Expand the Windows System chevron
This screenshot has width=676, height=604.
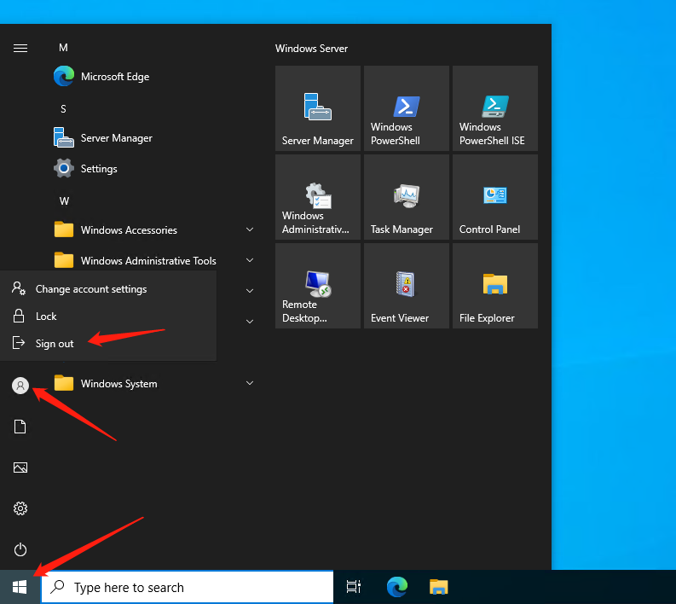click(x=250, y=383)
